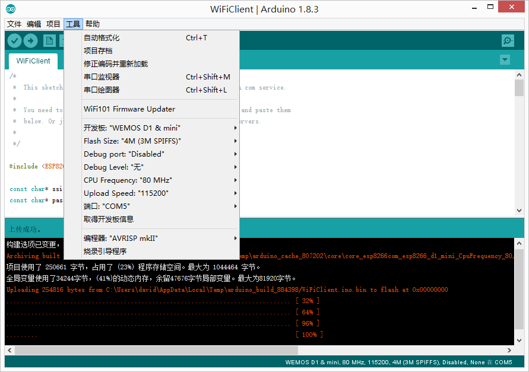Minimize the Arduino window

[x=475, y=7]
